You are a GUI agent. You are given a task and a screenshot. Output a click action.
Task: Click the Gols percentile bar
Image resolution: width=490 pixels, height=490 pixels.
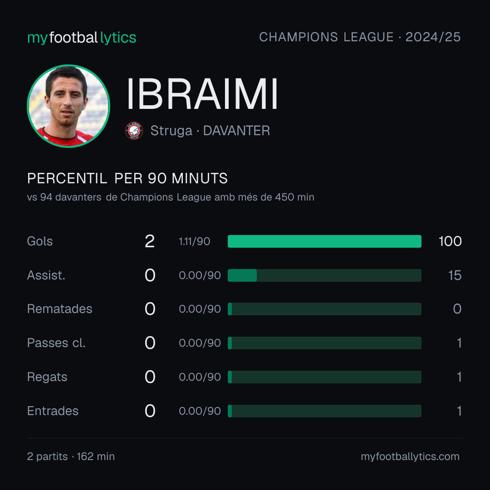324,241
